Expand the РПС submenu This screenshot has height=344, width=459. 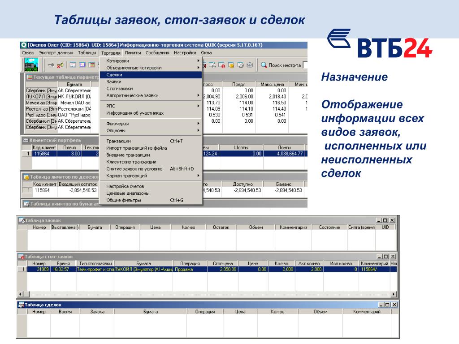[198, 106]
